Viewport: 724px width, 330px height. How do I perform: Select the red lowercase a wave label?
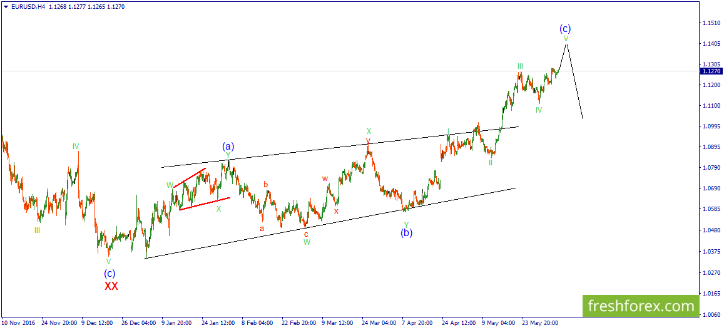click(x=262, y=229)
